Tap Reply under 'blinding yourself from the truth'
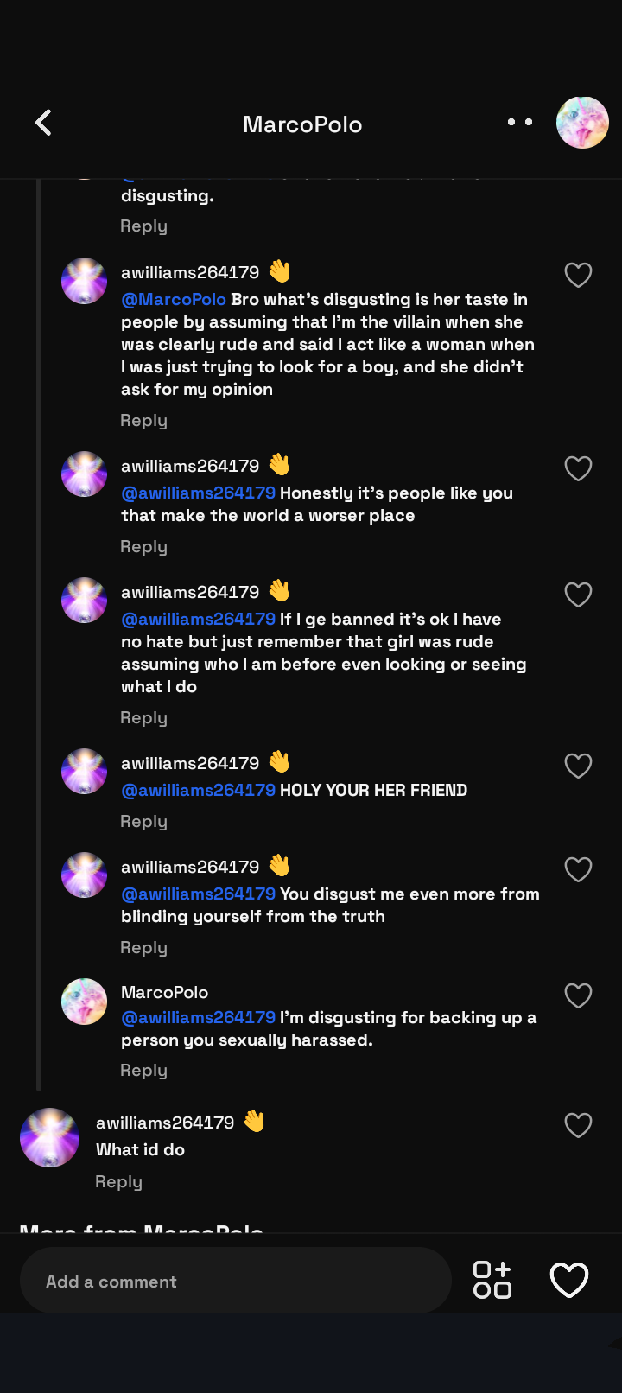 point(143,947)
